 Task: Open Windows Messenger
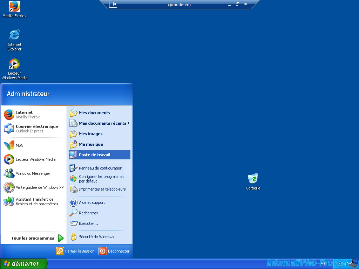pyautogui.click(x=33, y=173)
